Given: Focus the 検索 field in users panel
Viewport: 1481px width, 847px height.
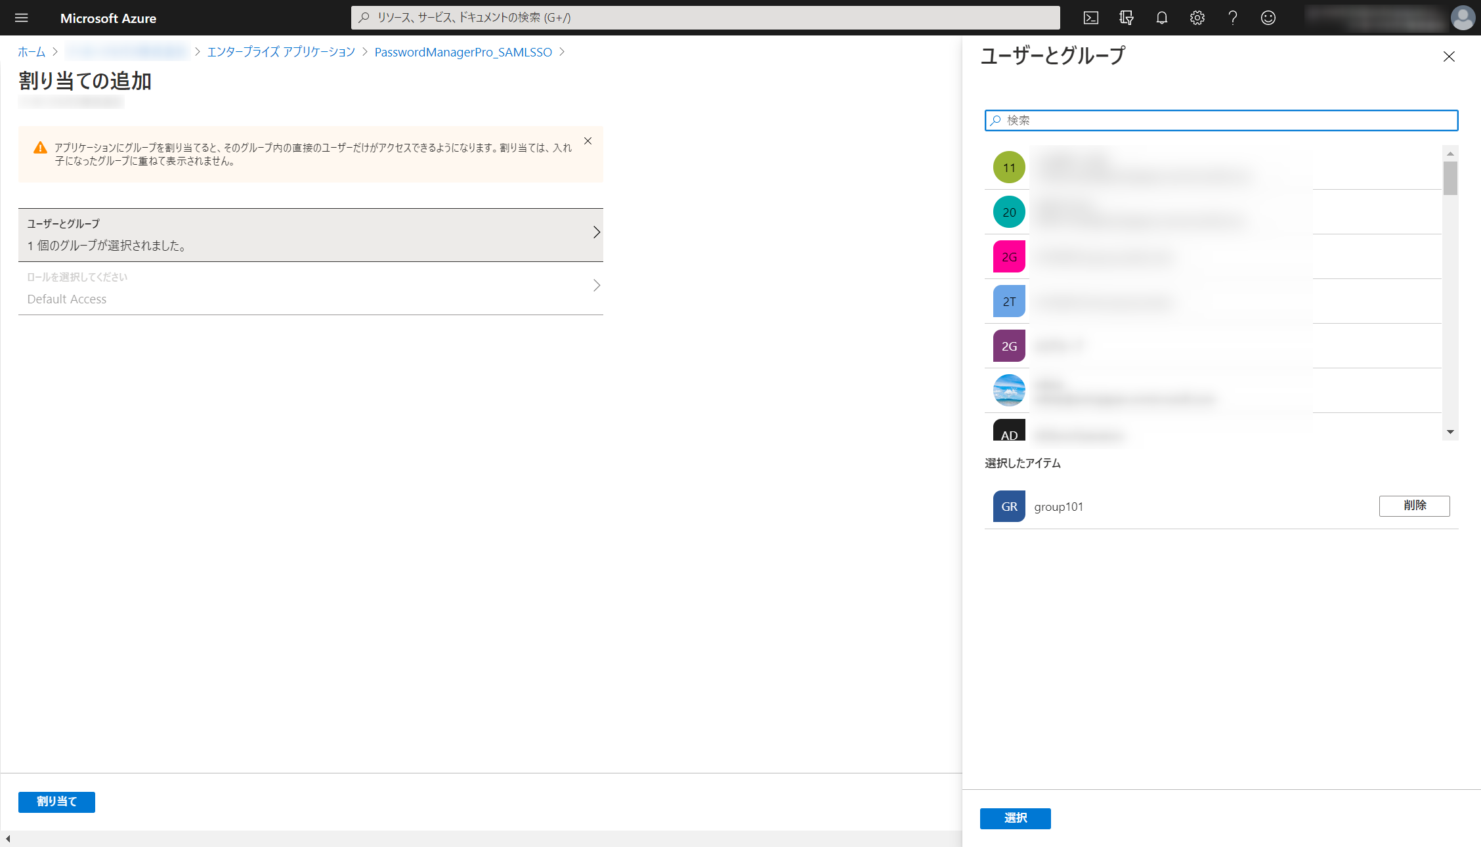Looking at the screenshot, I should (x=1221, y=120).
